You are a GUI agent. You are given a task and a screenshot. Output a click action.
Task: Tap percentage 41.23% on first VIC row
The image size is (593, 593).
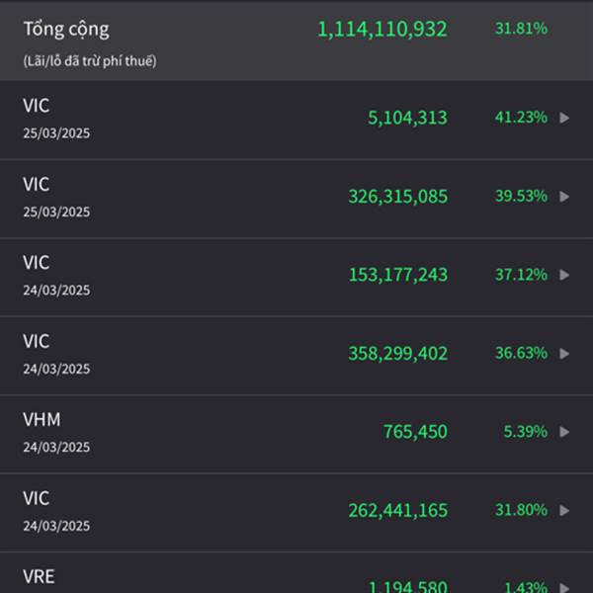[521, 118]
